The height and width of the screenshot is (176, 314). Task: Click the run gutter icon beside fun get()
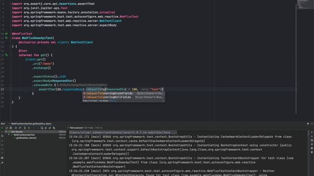click(6, 55)
